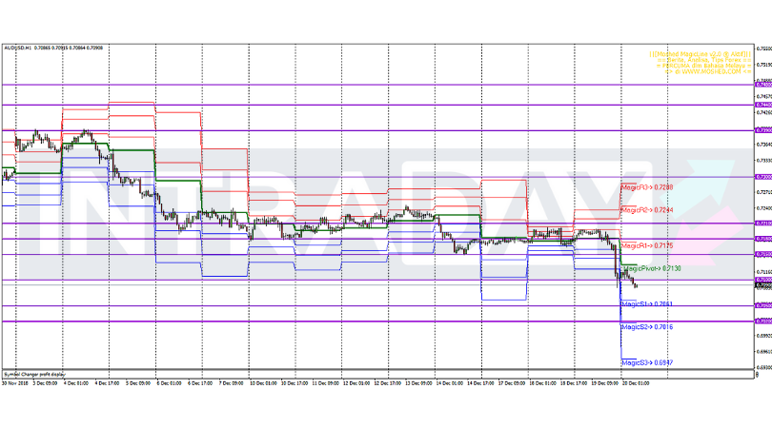Screen dimensions: 772x428
Task: Select the MagicS3-> 0.6947 label
Action: tap(647, 363)
